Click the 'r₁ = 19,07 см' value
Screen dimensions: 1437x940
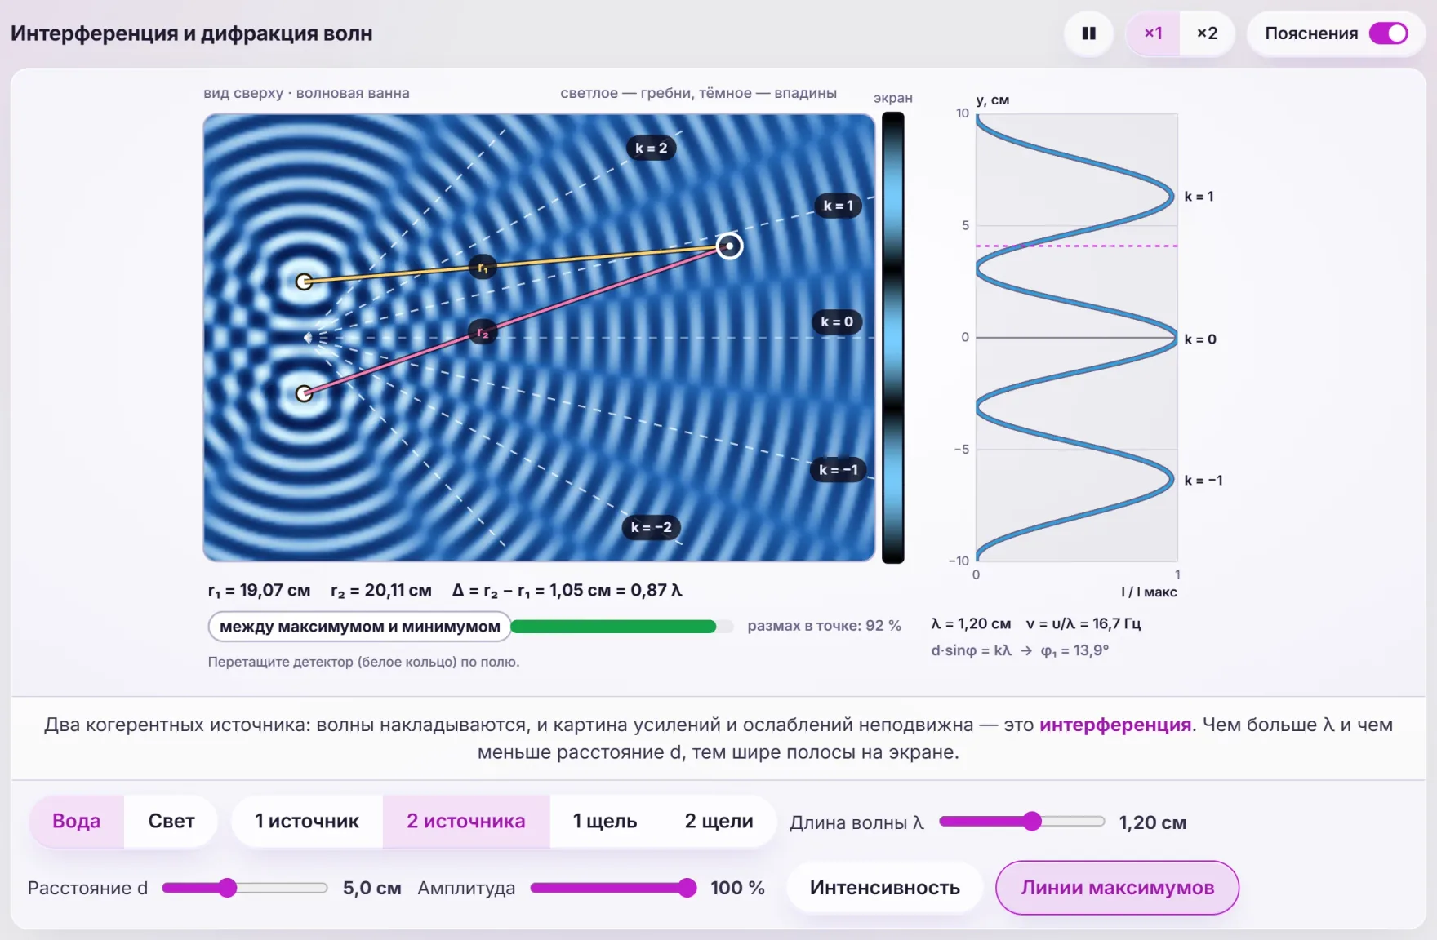point(259,590)
